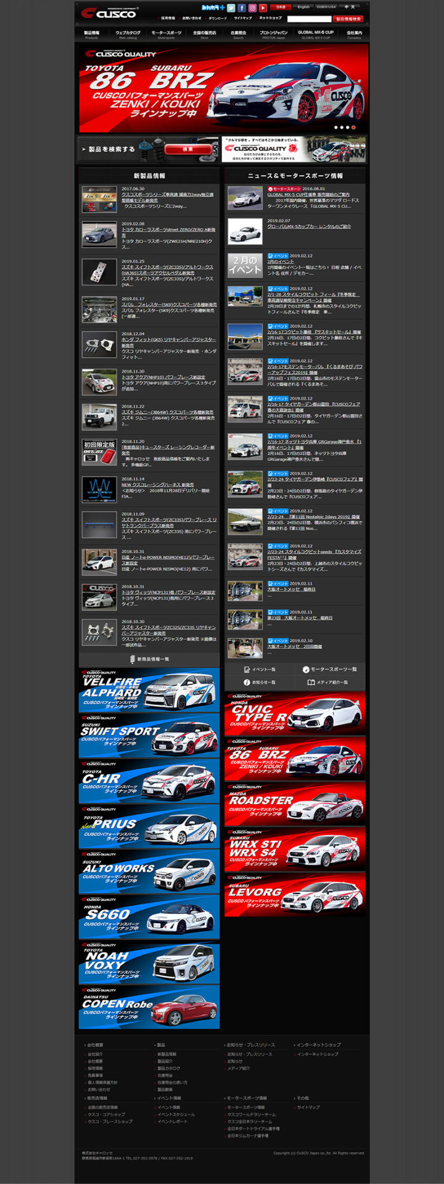The width and height of the screenshot is (444, 1184).
Task: Open 製品情報 Products nav menu
Action: click(x=91, y=35)
